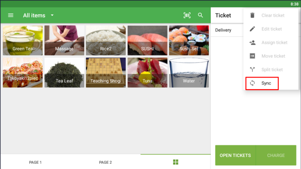Add Takoyaki12piece item to ticket

point(23,72)
